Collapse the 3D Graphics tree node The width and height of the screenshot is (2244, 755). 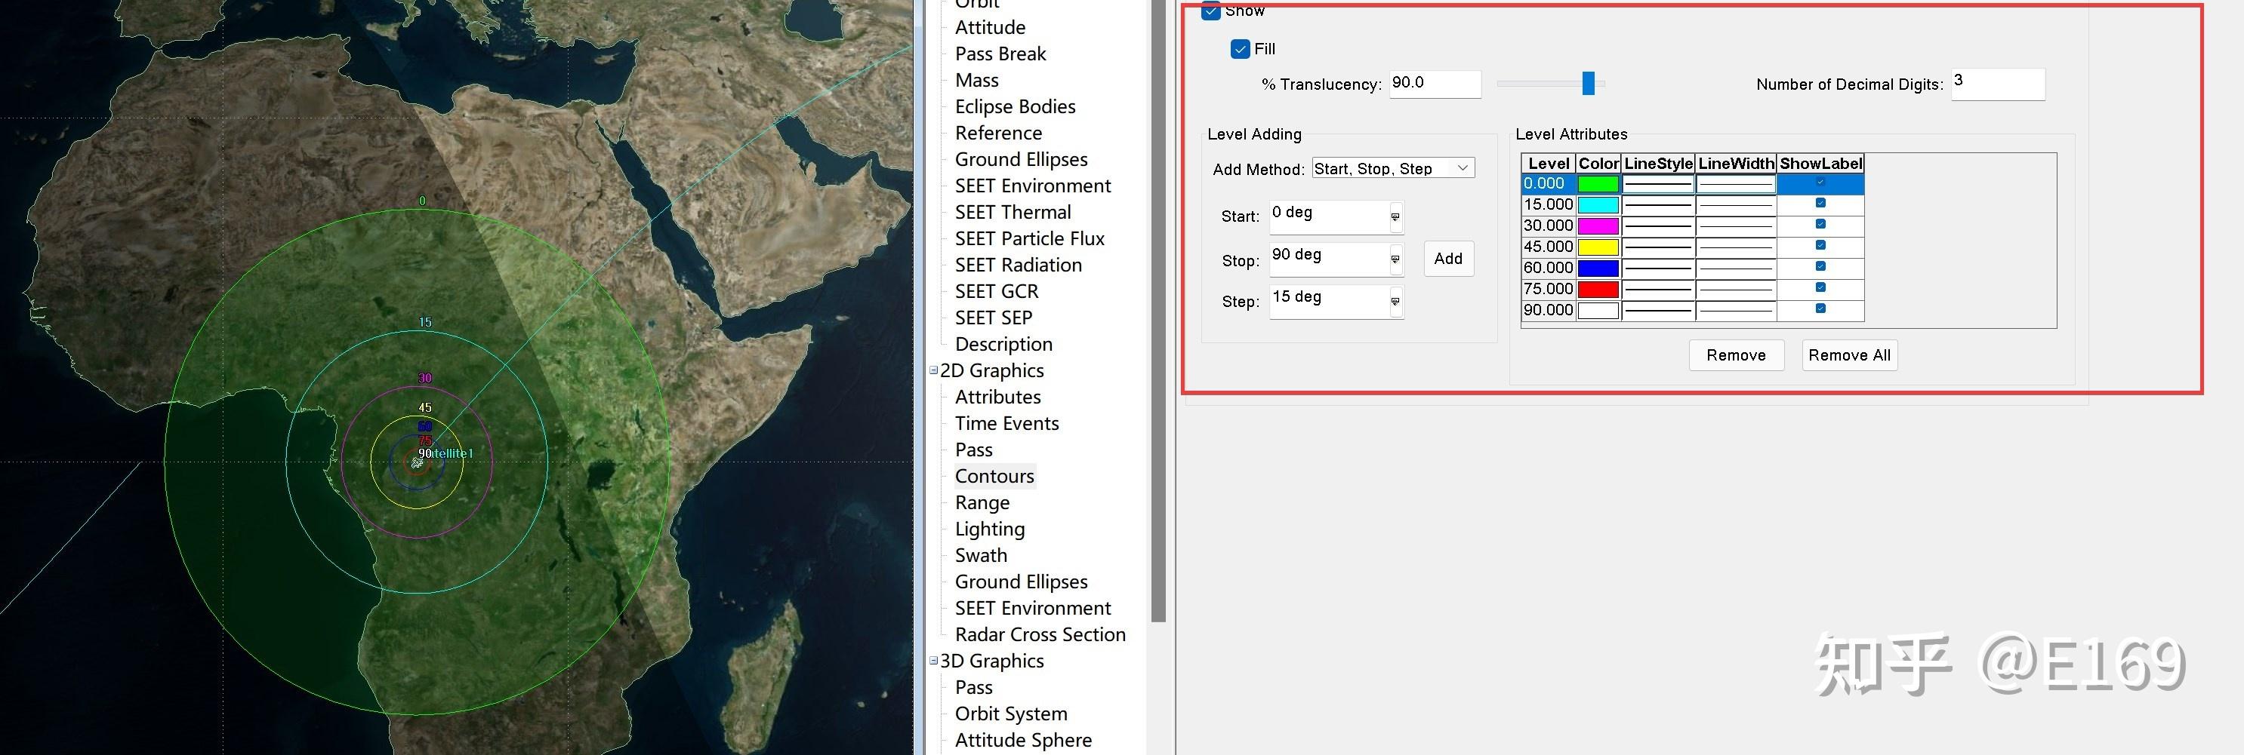click(x=934, y=661)
